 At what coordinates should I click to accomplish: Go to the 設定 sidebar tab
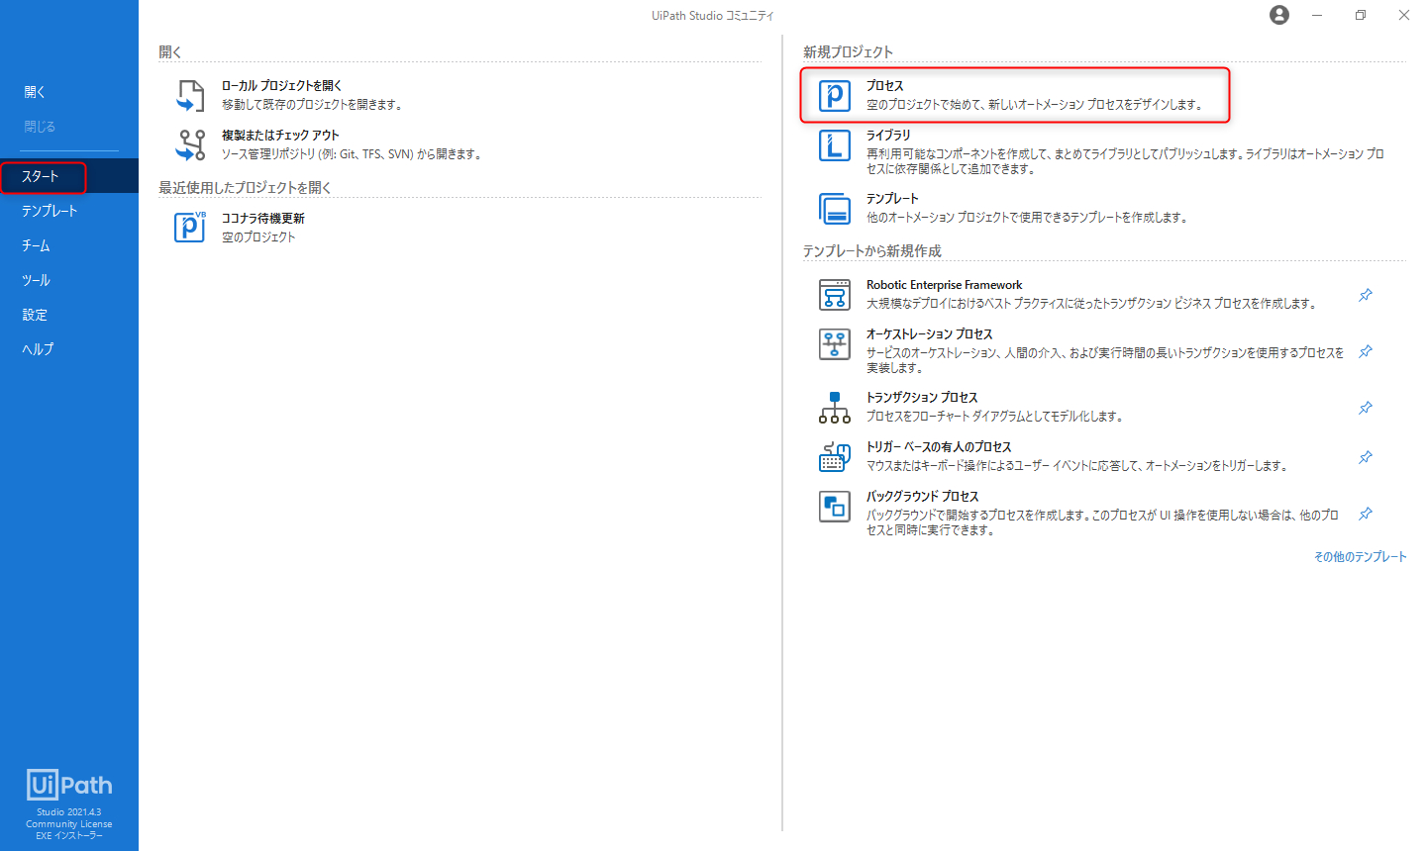pyautogui.click(x=69, y=315)
